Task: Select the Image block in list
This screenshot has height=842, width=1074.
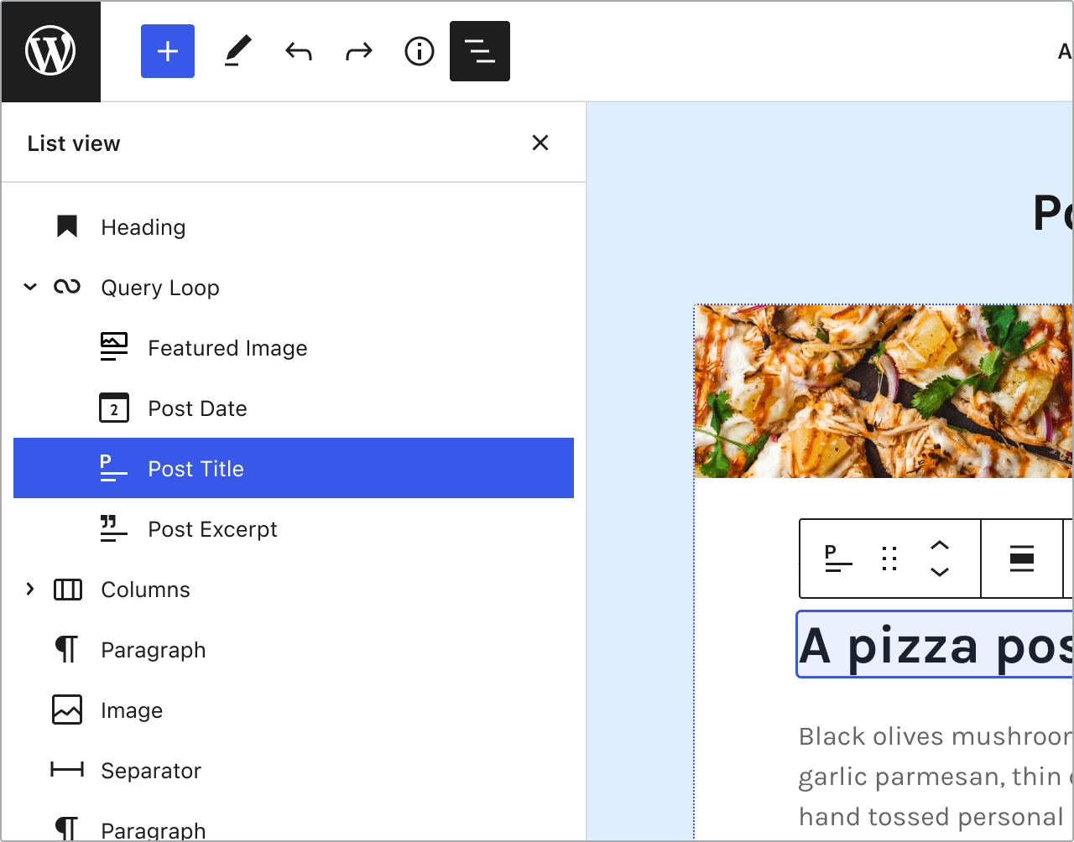Action: [x=132, y=710]
